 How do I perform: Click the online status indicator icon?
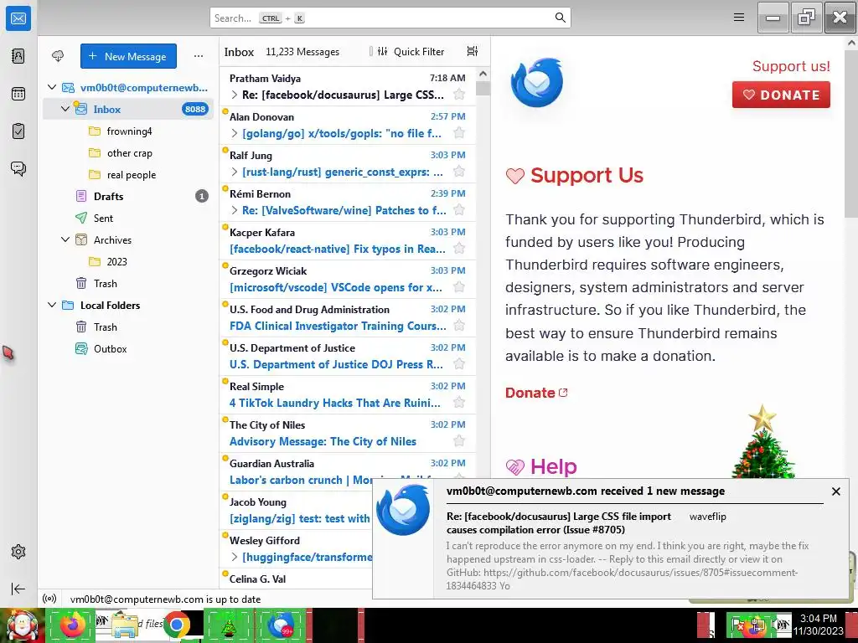(x=49, y=599)
